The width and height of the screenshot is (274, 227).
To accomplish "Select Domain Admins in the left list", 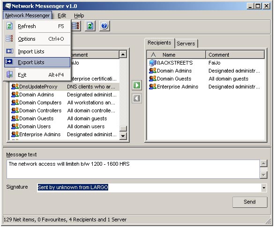I will tap(37, 95).
